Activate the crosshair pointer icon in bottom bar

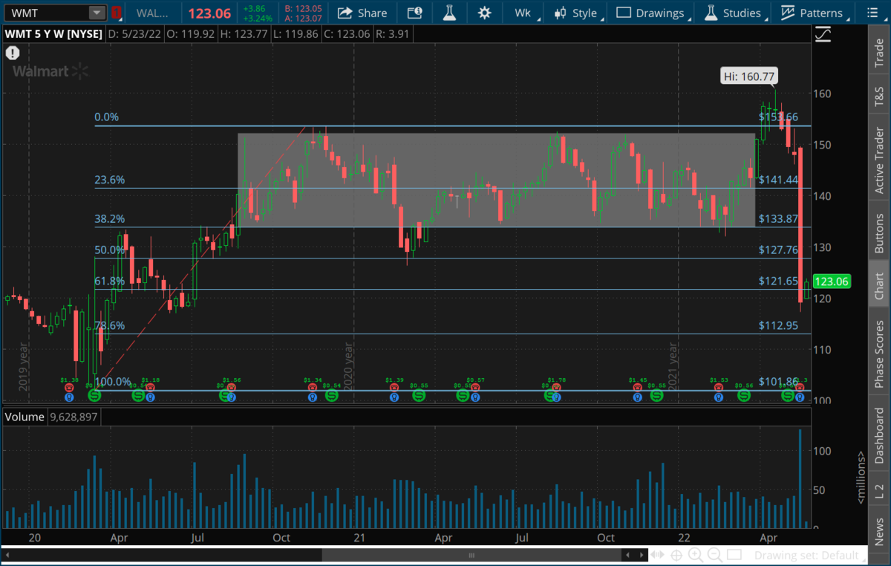point(676,555)
